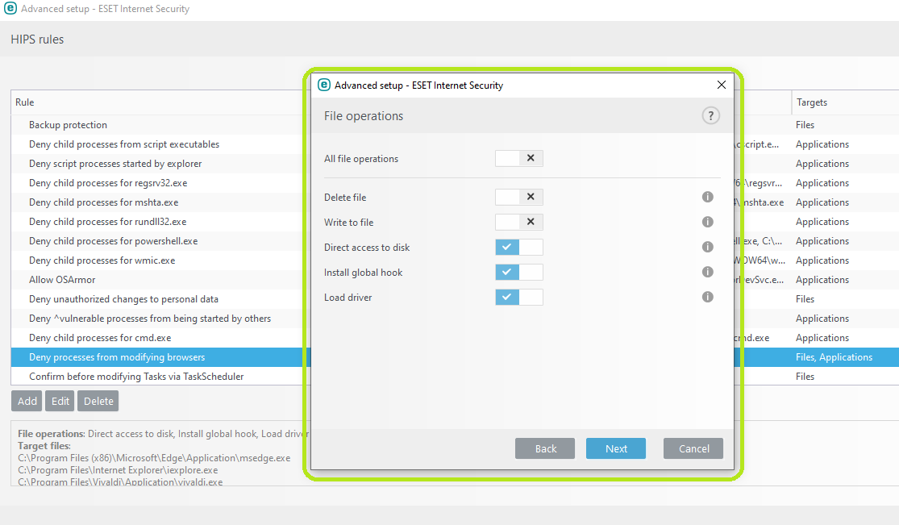Screen dimensions: 899x525
Task: Click iexplore.exe target file path
Action: pyautogui.click(x=118, y=470)
